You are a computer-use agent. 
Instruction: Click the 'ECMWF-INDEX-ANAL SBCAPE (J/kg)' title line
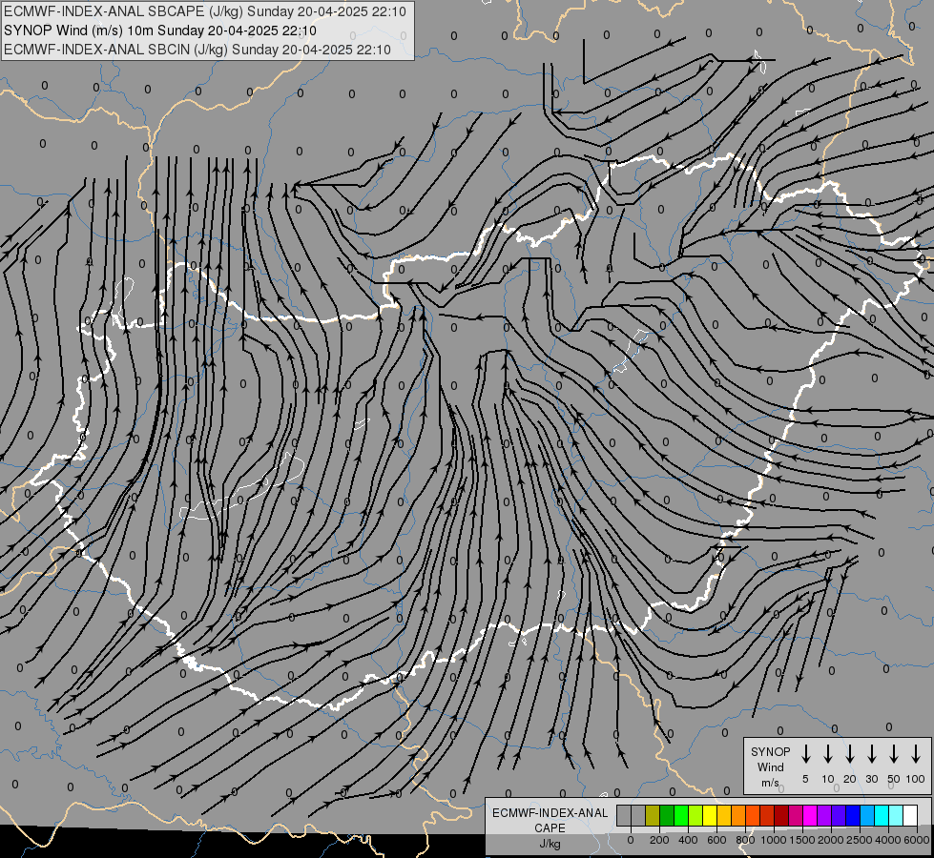205,11
